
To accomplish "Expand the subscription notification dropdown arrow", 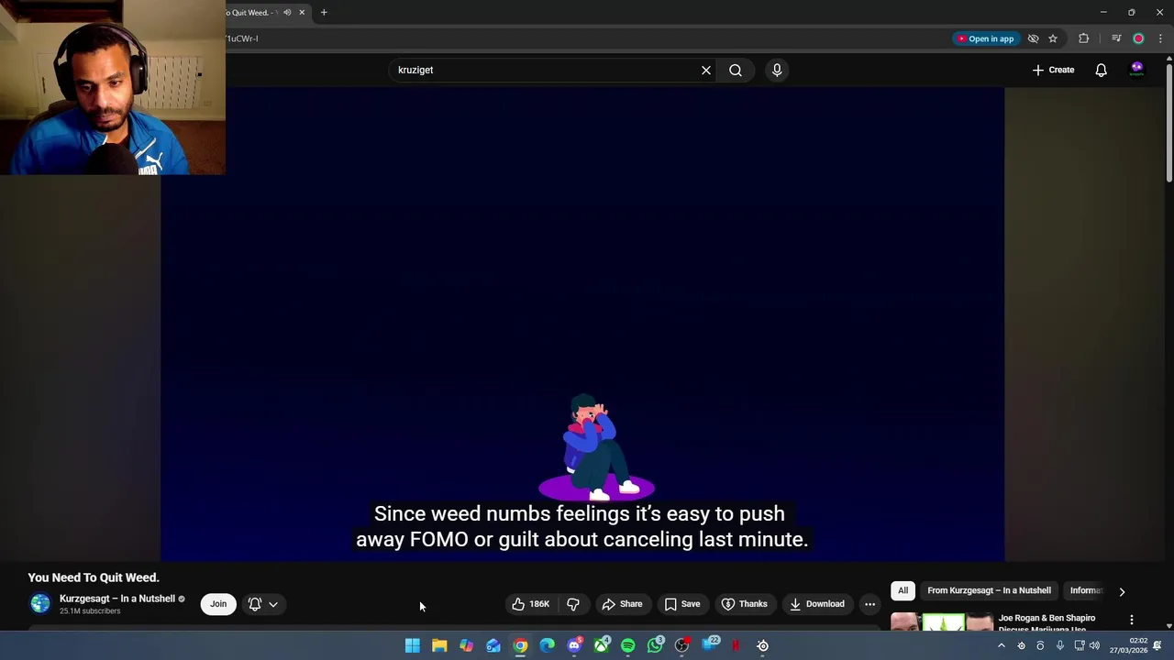I will pos(273,604).
